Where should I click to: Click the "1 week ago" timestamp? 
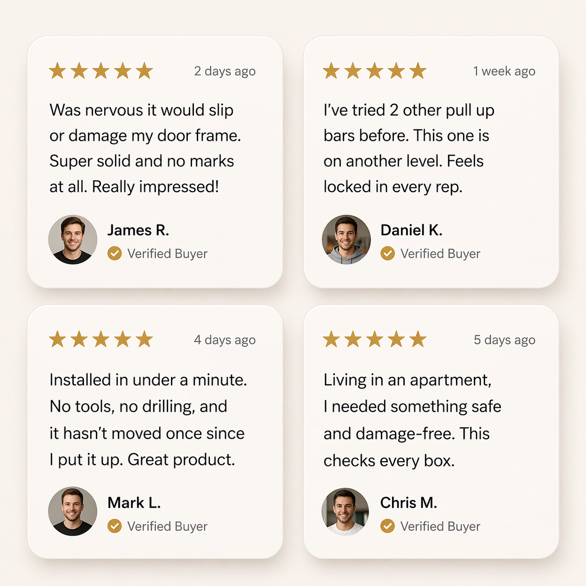tap(504, 71)
